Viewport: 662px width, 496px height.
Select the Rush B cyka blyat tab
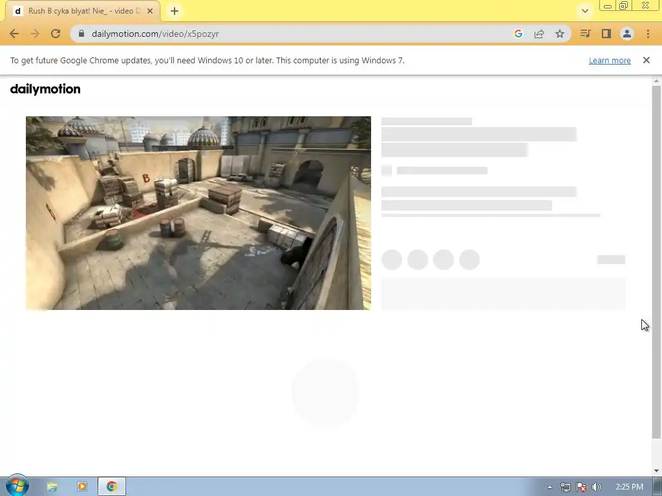click(x=82, y=11)
